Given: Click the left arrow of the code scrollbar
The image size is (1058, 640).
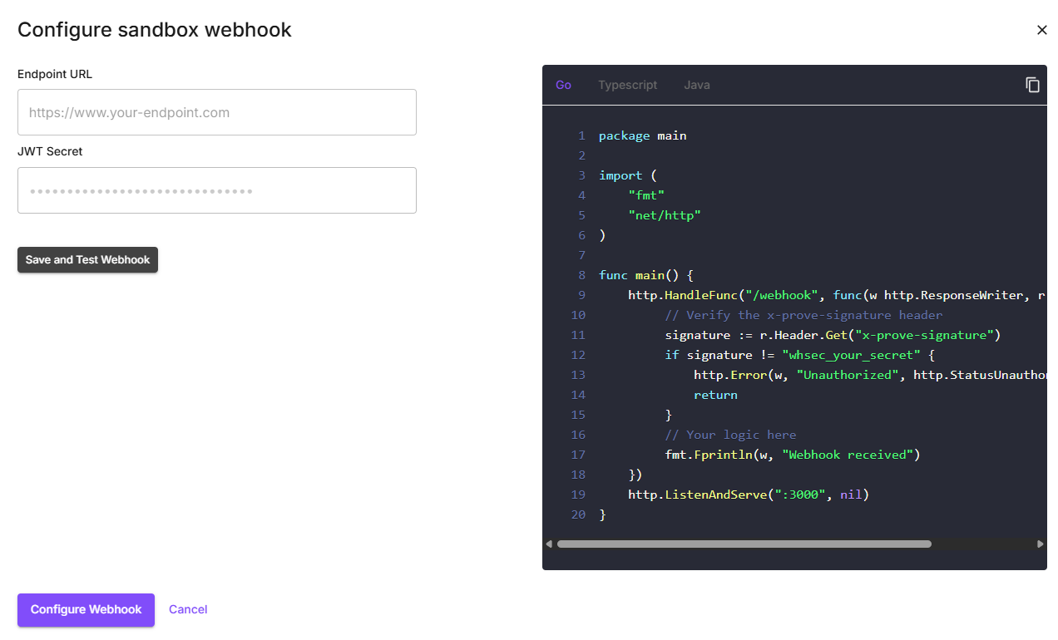Looking at the screenshot, I should coord(549,544).
